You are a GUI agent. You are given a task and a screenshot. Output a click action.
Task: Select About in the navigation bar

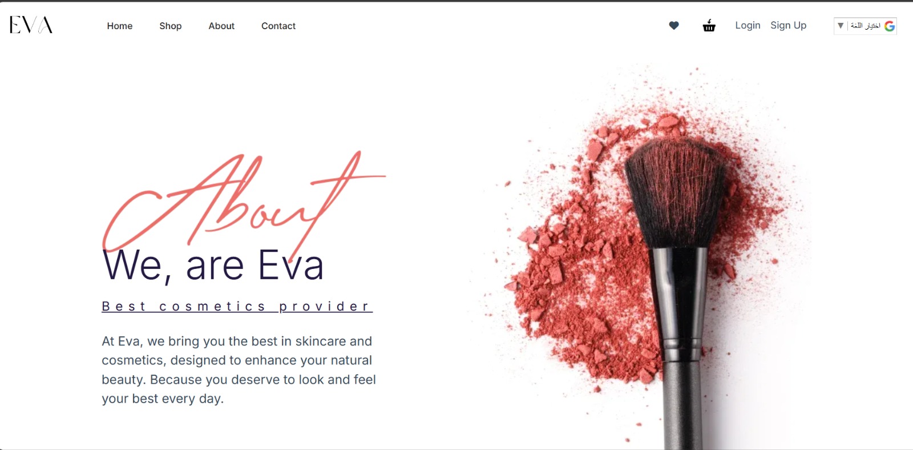click(x=221, y=26)
